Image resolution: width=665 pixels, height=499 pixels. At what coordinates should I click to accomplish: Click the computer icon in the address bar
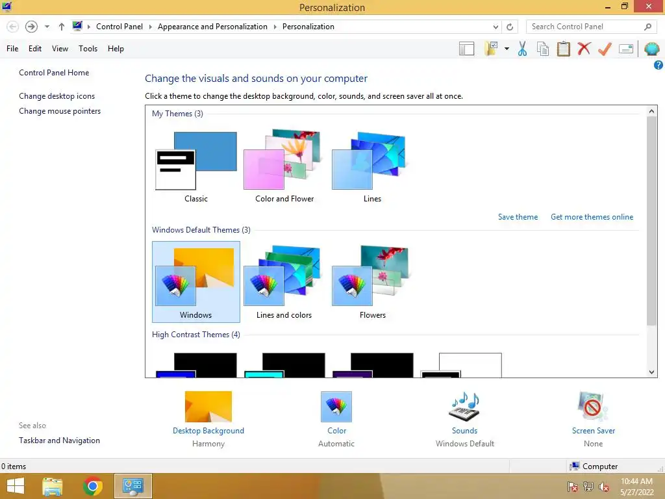77,26
